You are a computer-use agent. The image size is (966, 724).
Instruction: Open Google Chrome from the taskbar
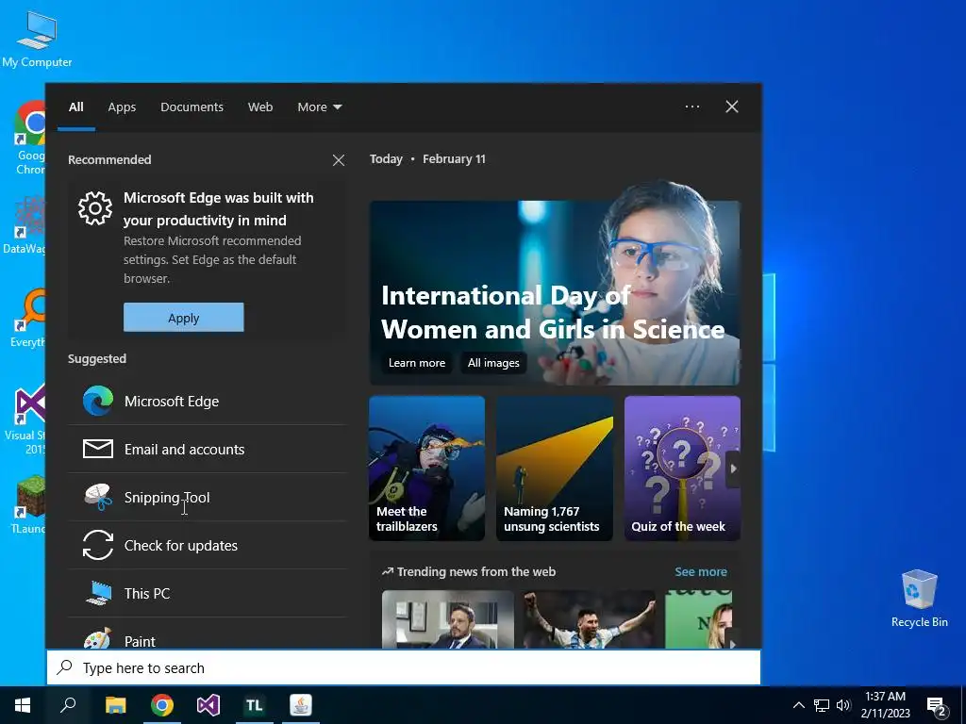pos(162,705)
